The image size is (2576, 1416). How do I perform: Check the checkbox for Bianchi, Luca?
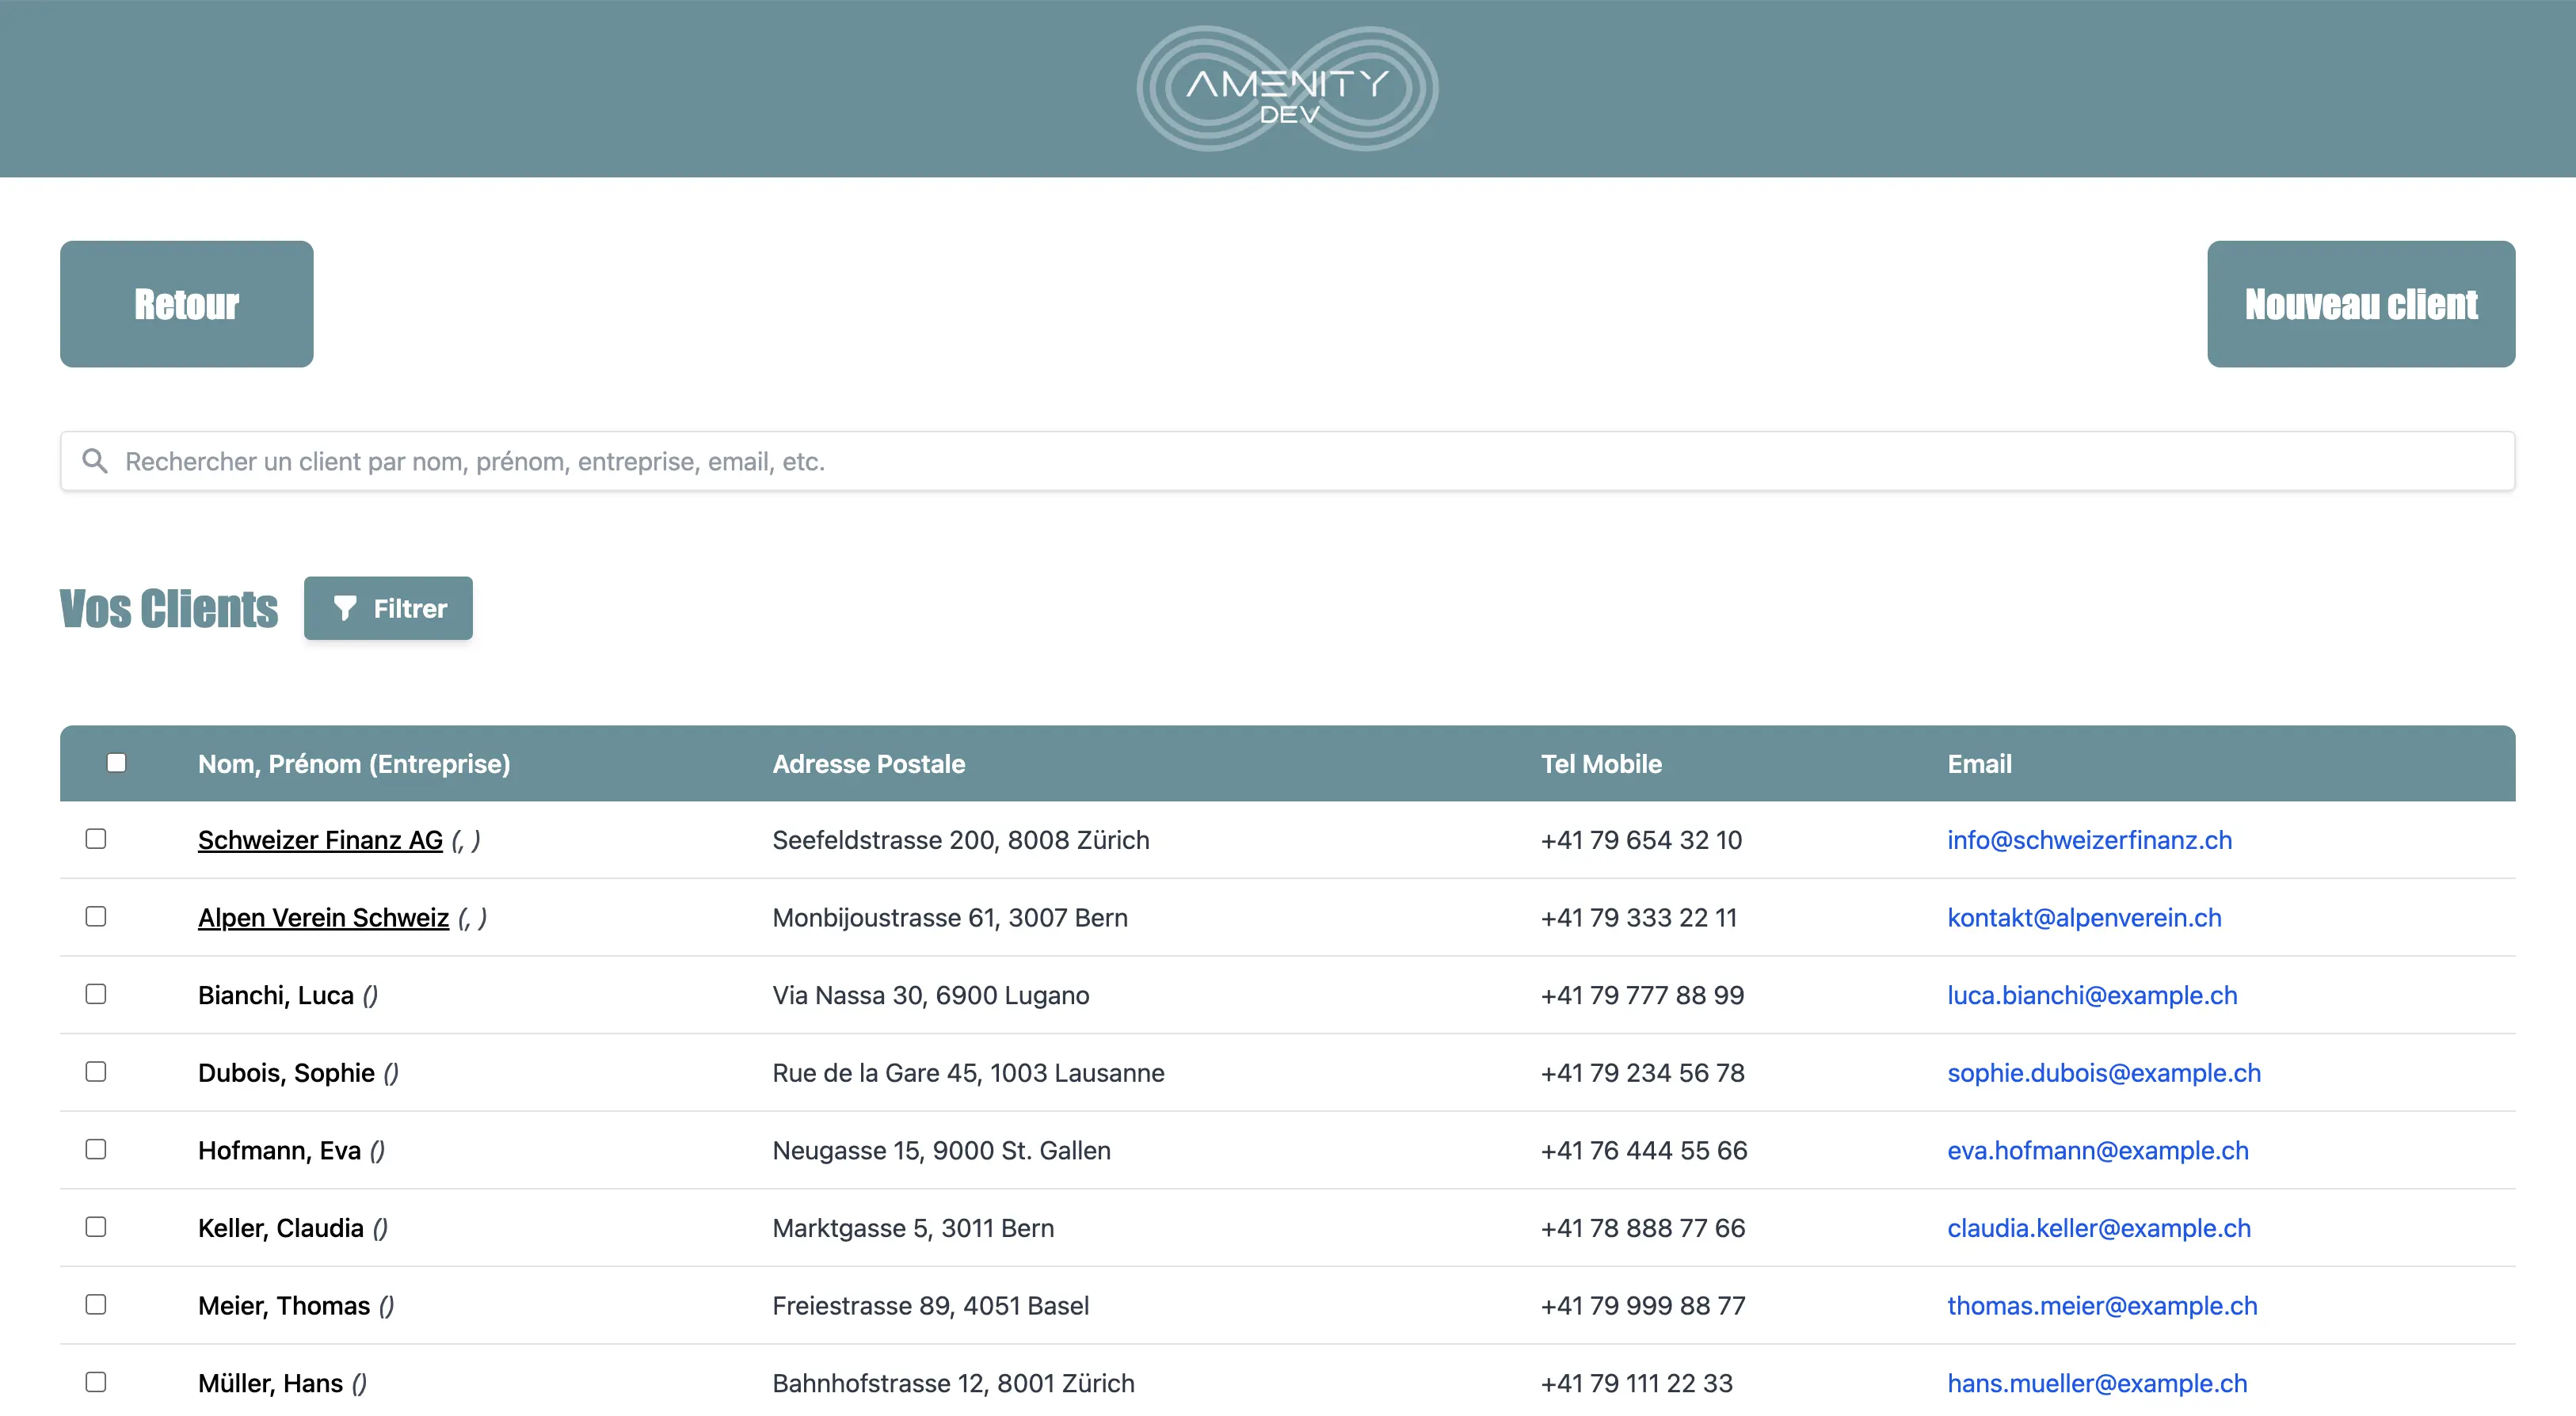(96, 994)
